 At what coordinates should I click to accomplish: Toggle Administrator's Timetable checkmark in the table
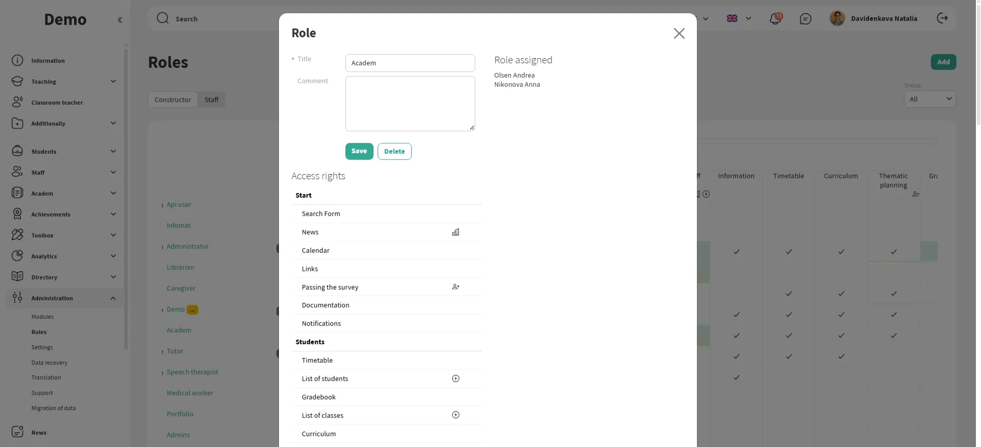(789, 252)
